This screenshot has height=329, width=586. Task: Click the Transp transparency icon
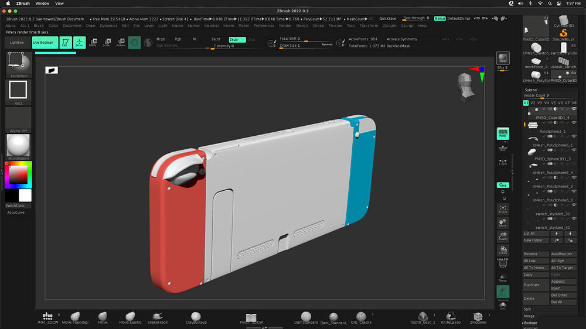pyautogui.click(x=503, y=278)
